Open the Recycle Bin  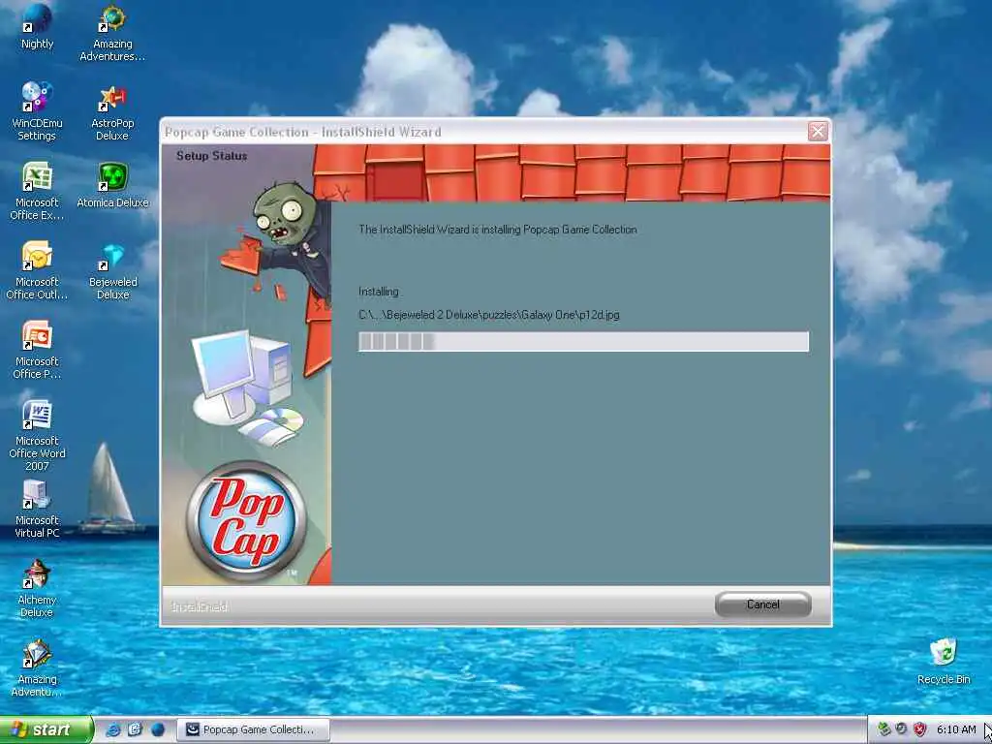coord(944,661)
